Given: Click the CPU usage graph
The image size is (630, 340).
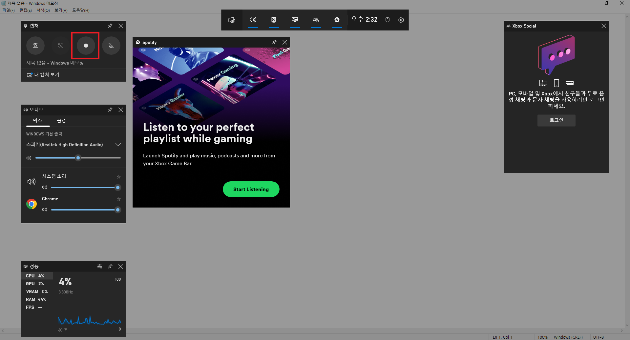Looking at the screenshot, I should 90,320.
